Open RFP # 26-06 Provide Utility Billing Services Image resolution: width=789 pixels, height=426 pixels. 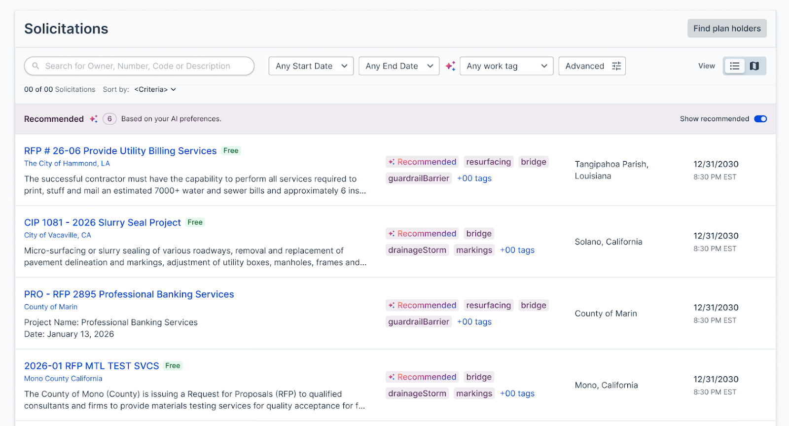pyautogui.click(x=120, y=151)
